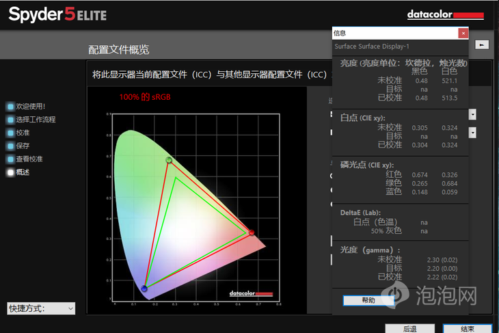Click the datacolor logo at top right

(x=446, y=14)
